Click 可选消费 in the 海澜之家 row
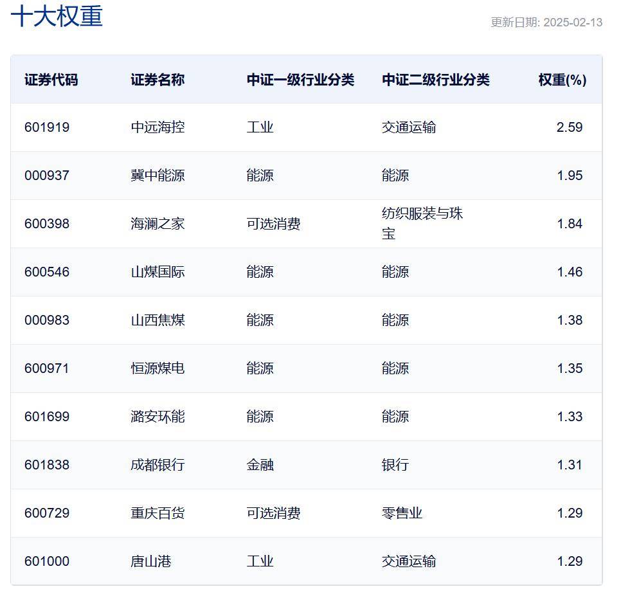Image resolution: width=621 pixels, height=598 pixels. click(x=274, y=224)
